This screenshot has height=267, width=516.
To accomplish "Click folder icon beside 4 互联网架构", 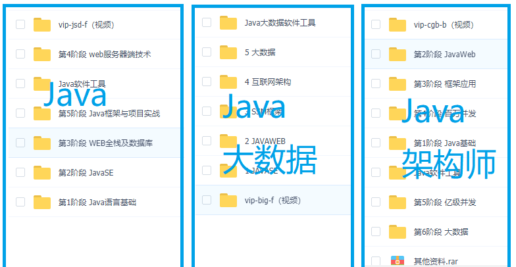I will coord(228,82).
